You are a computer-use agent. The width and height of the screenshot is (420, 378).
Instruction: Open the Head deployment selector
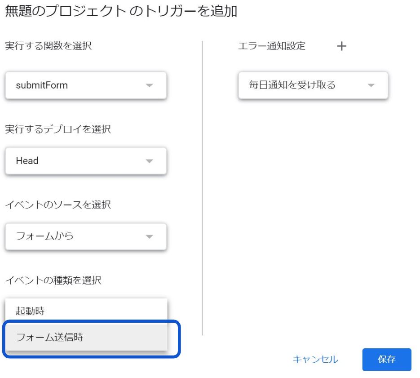85,161
